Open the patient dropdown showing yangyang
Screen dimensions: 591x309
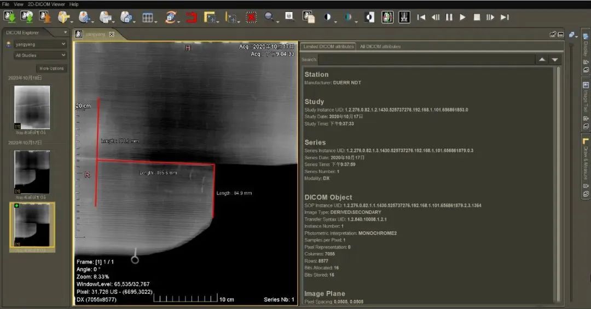point(40,44)
